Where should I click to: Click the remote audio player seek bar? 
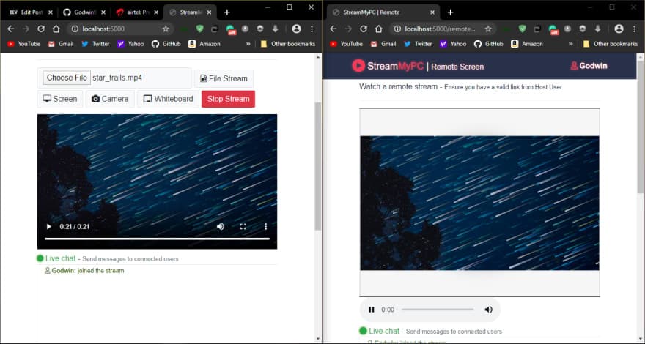[x=437, y=310]
